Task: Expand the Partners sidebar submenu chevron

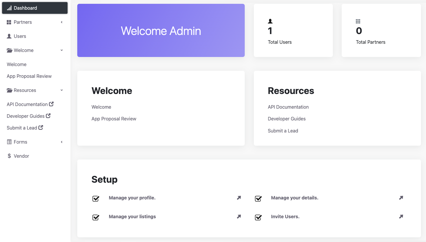Action: coord(62,22)
